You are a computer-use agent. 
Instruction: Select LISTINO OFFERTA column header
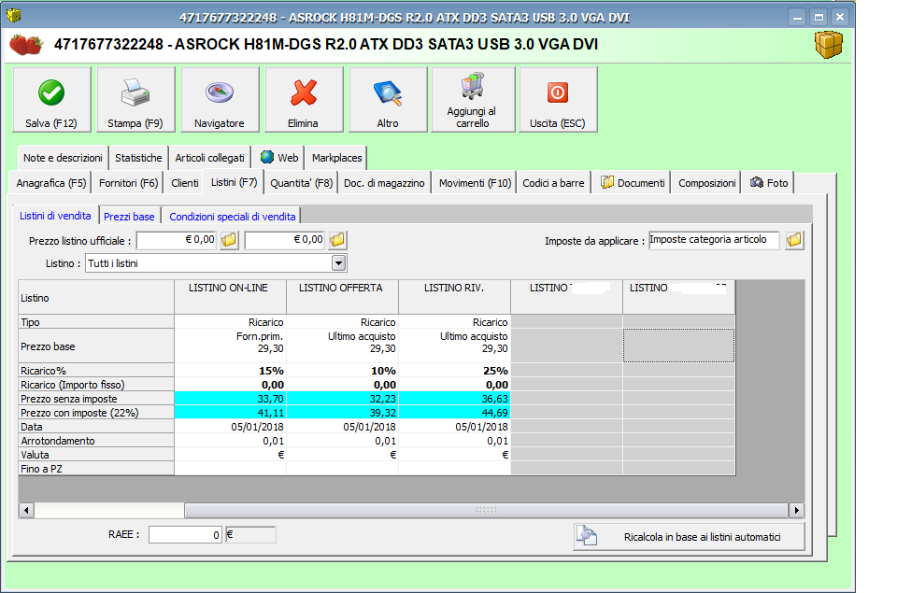click(342, 297)
